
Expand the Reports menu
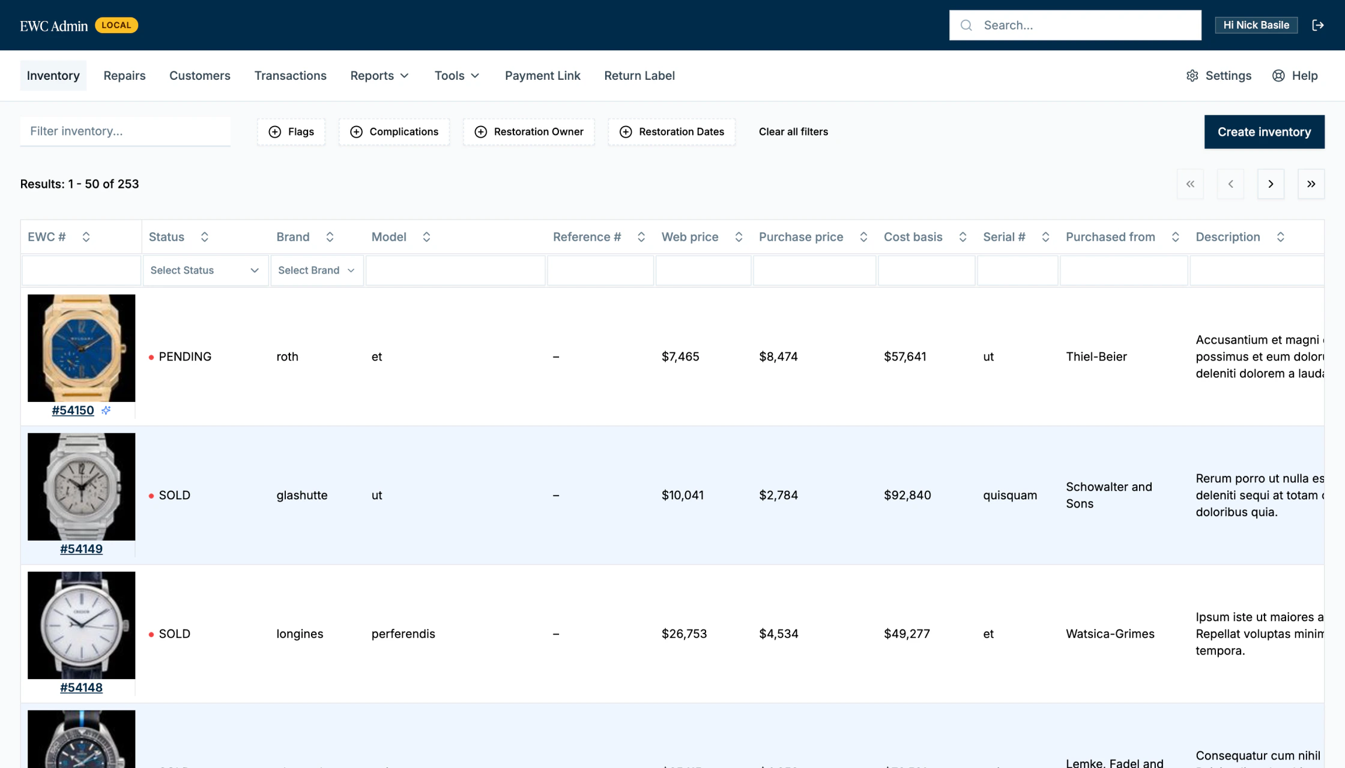pyautogui.click(x=379, y=76)
